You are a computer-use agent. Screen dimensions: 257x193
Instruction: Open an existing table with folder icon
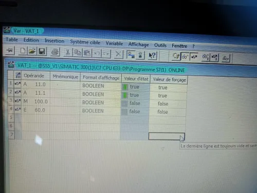point(32,51)
